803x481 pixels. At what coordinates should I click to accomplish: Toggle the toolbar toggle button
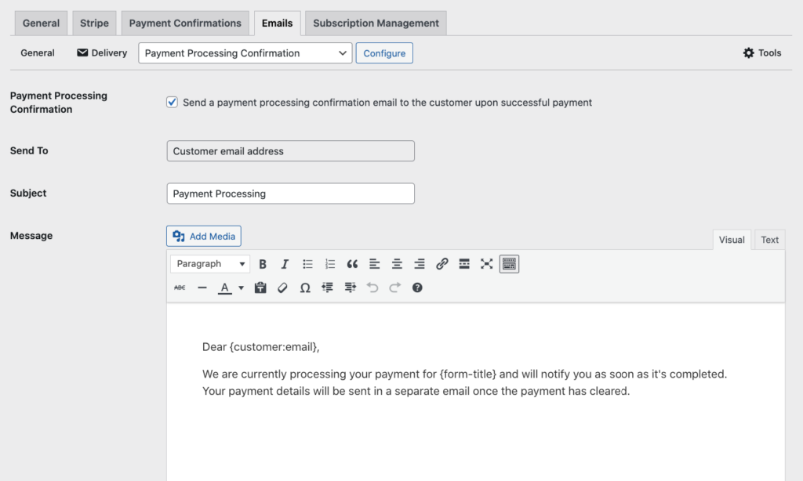pos(509,264)
